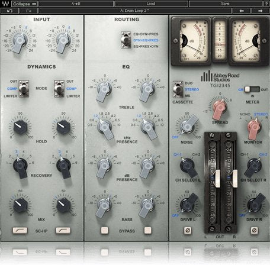Open the Save menu
270x265 pixels.
226,4
